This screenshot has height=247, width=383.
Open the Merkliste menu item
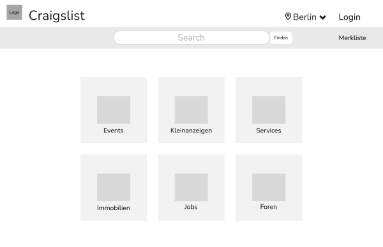[x=352, y=38]
